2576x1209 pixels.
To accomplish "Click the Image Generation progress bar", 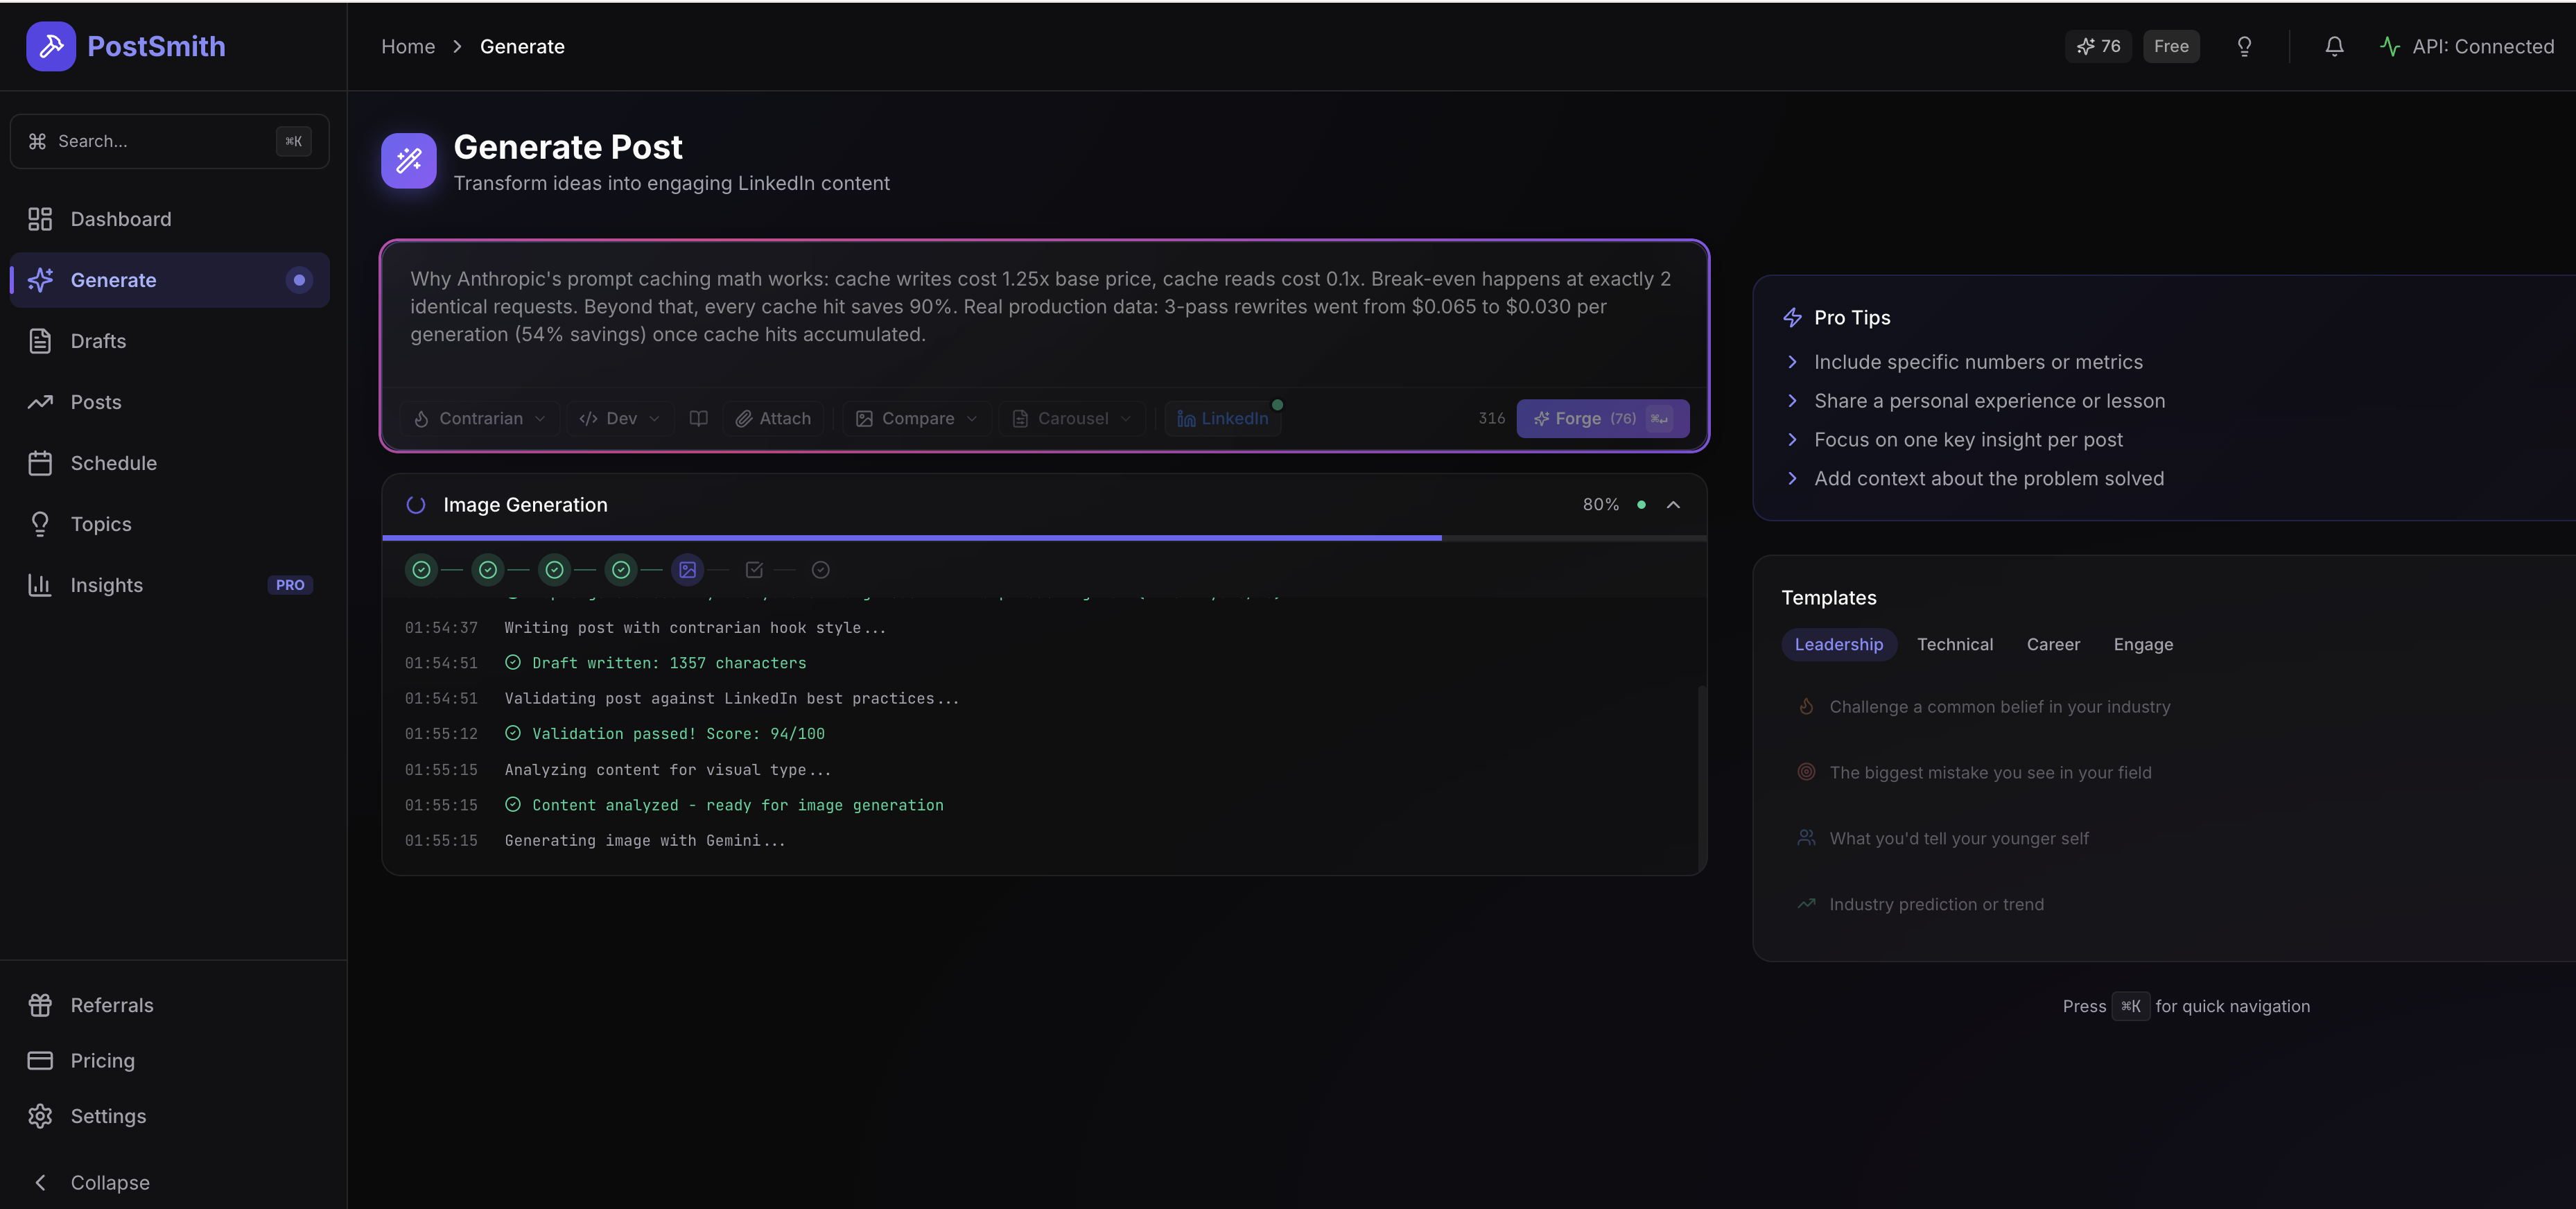I will tap(1043, 538).
